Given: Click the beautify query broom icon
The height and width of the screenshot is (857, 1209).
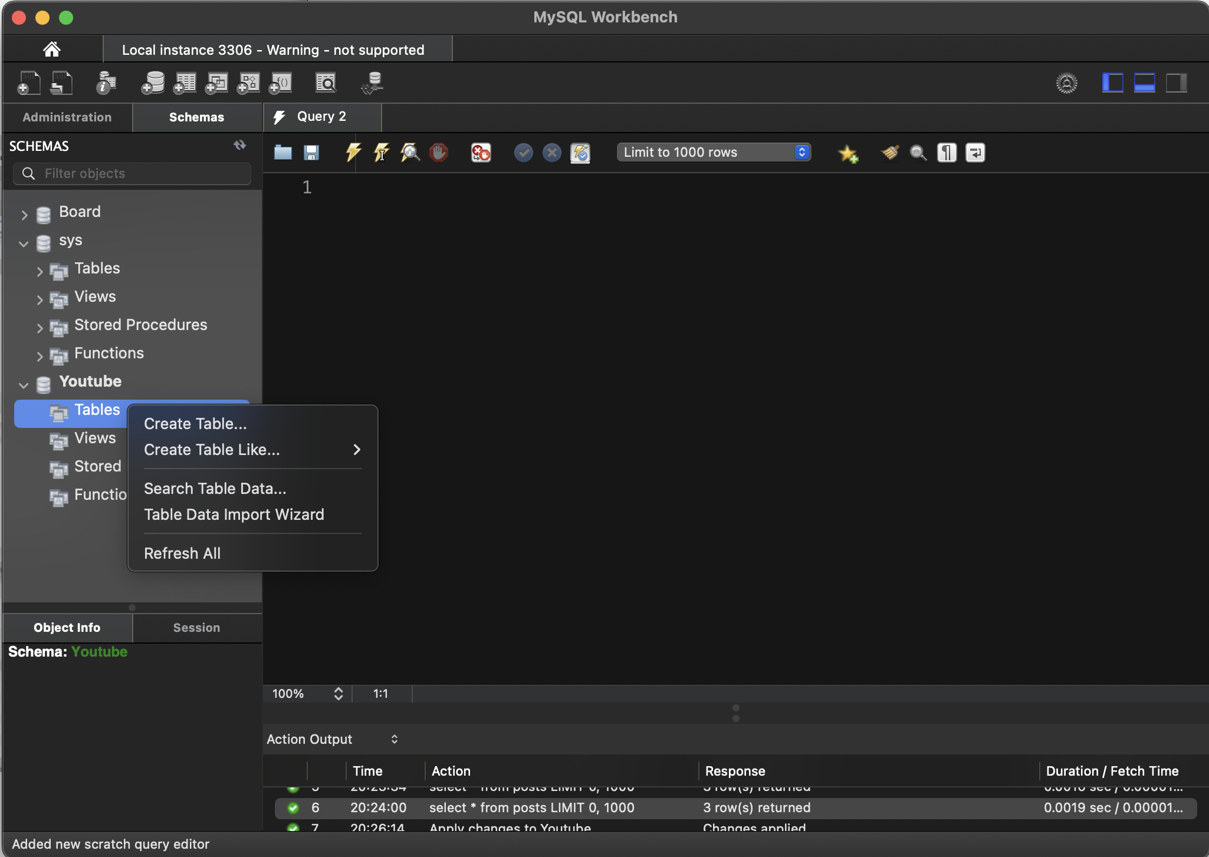Looking at the screenshot, I should click(890, 153).
